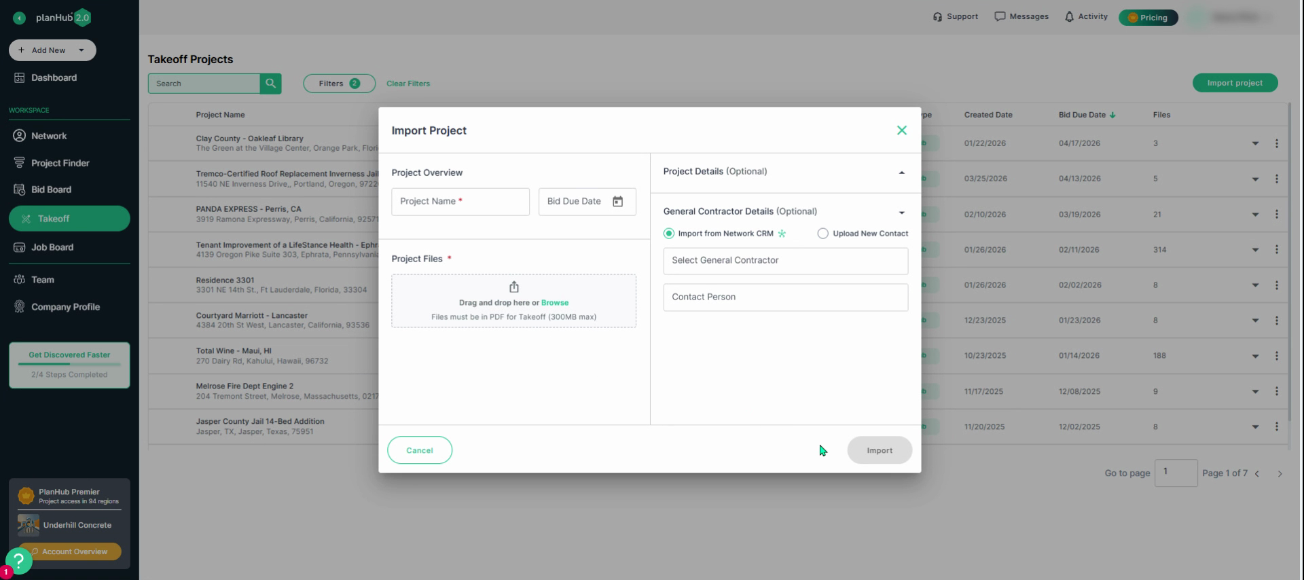Open Activity bell notifications
Image resolution: width=1304 pixels, height=580 pixels.
[1069, 17]
